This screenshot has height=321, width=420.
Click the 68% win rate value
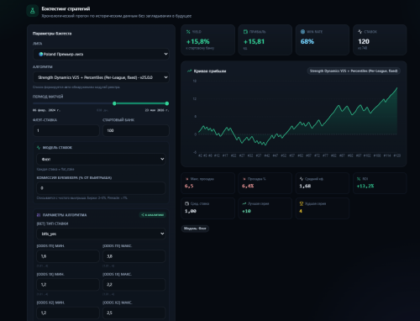[307, 42]
